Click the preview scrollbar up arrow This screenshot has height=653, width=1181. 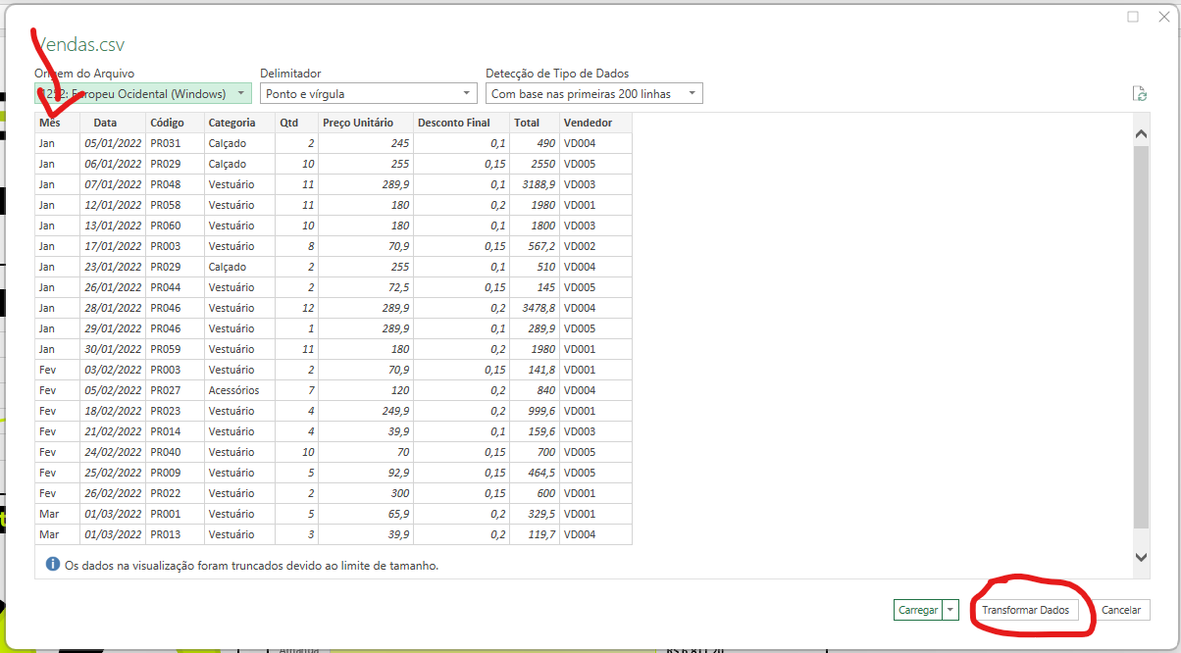(x=1141, y=133)
